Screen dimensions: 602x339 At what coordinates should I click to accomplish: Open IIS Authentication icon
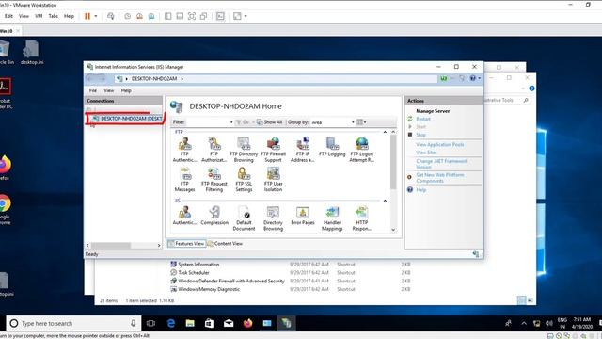[184, 216]
